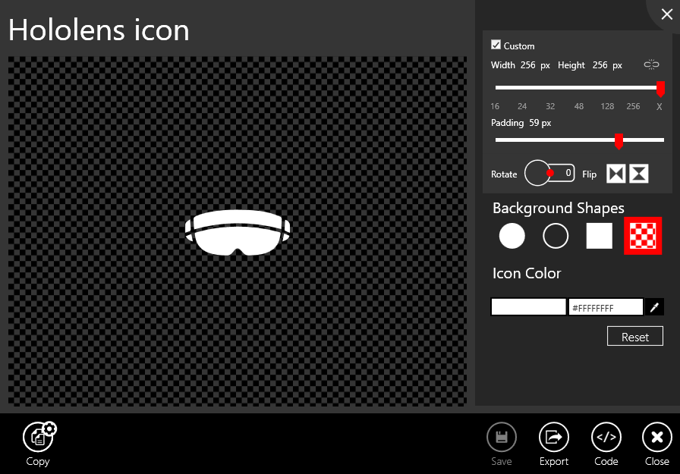Click the eyedropper color picker icon
The width and height of the screenshot is (680, 474).
pos(654,307)
